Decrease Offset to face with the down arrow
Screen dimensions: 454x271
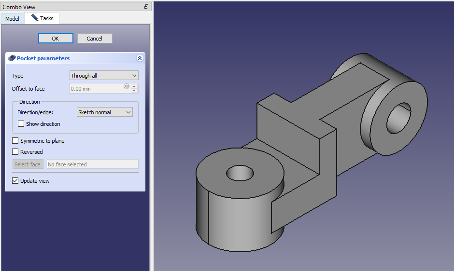[x=134, y=91]
